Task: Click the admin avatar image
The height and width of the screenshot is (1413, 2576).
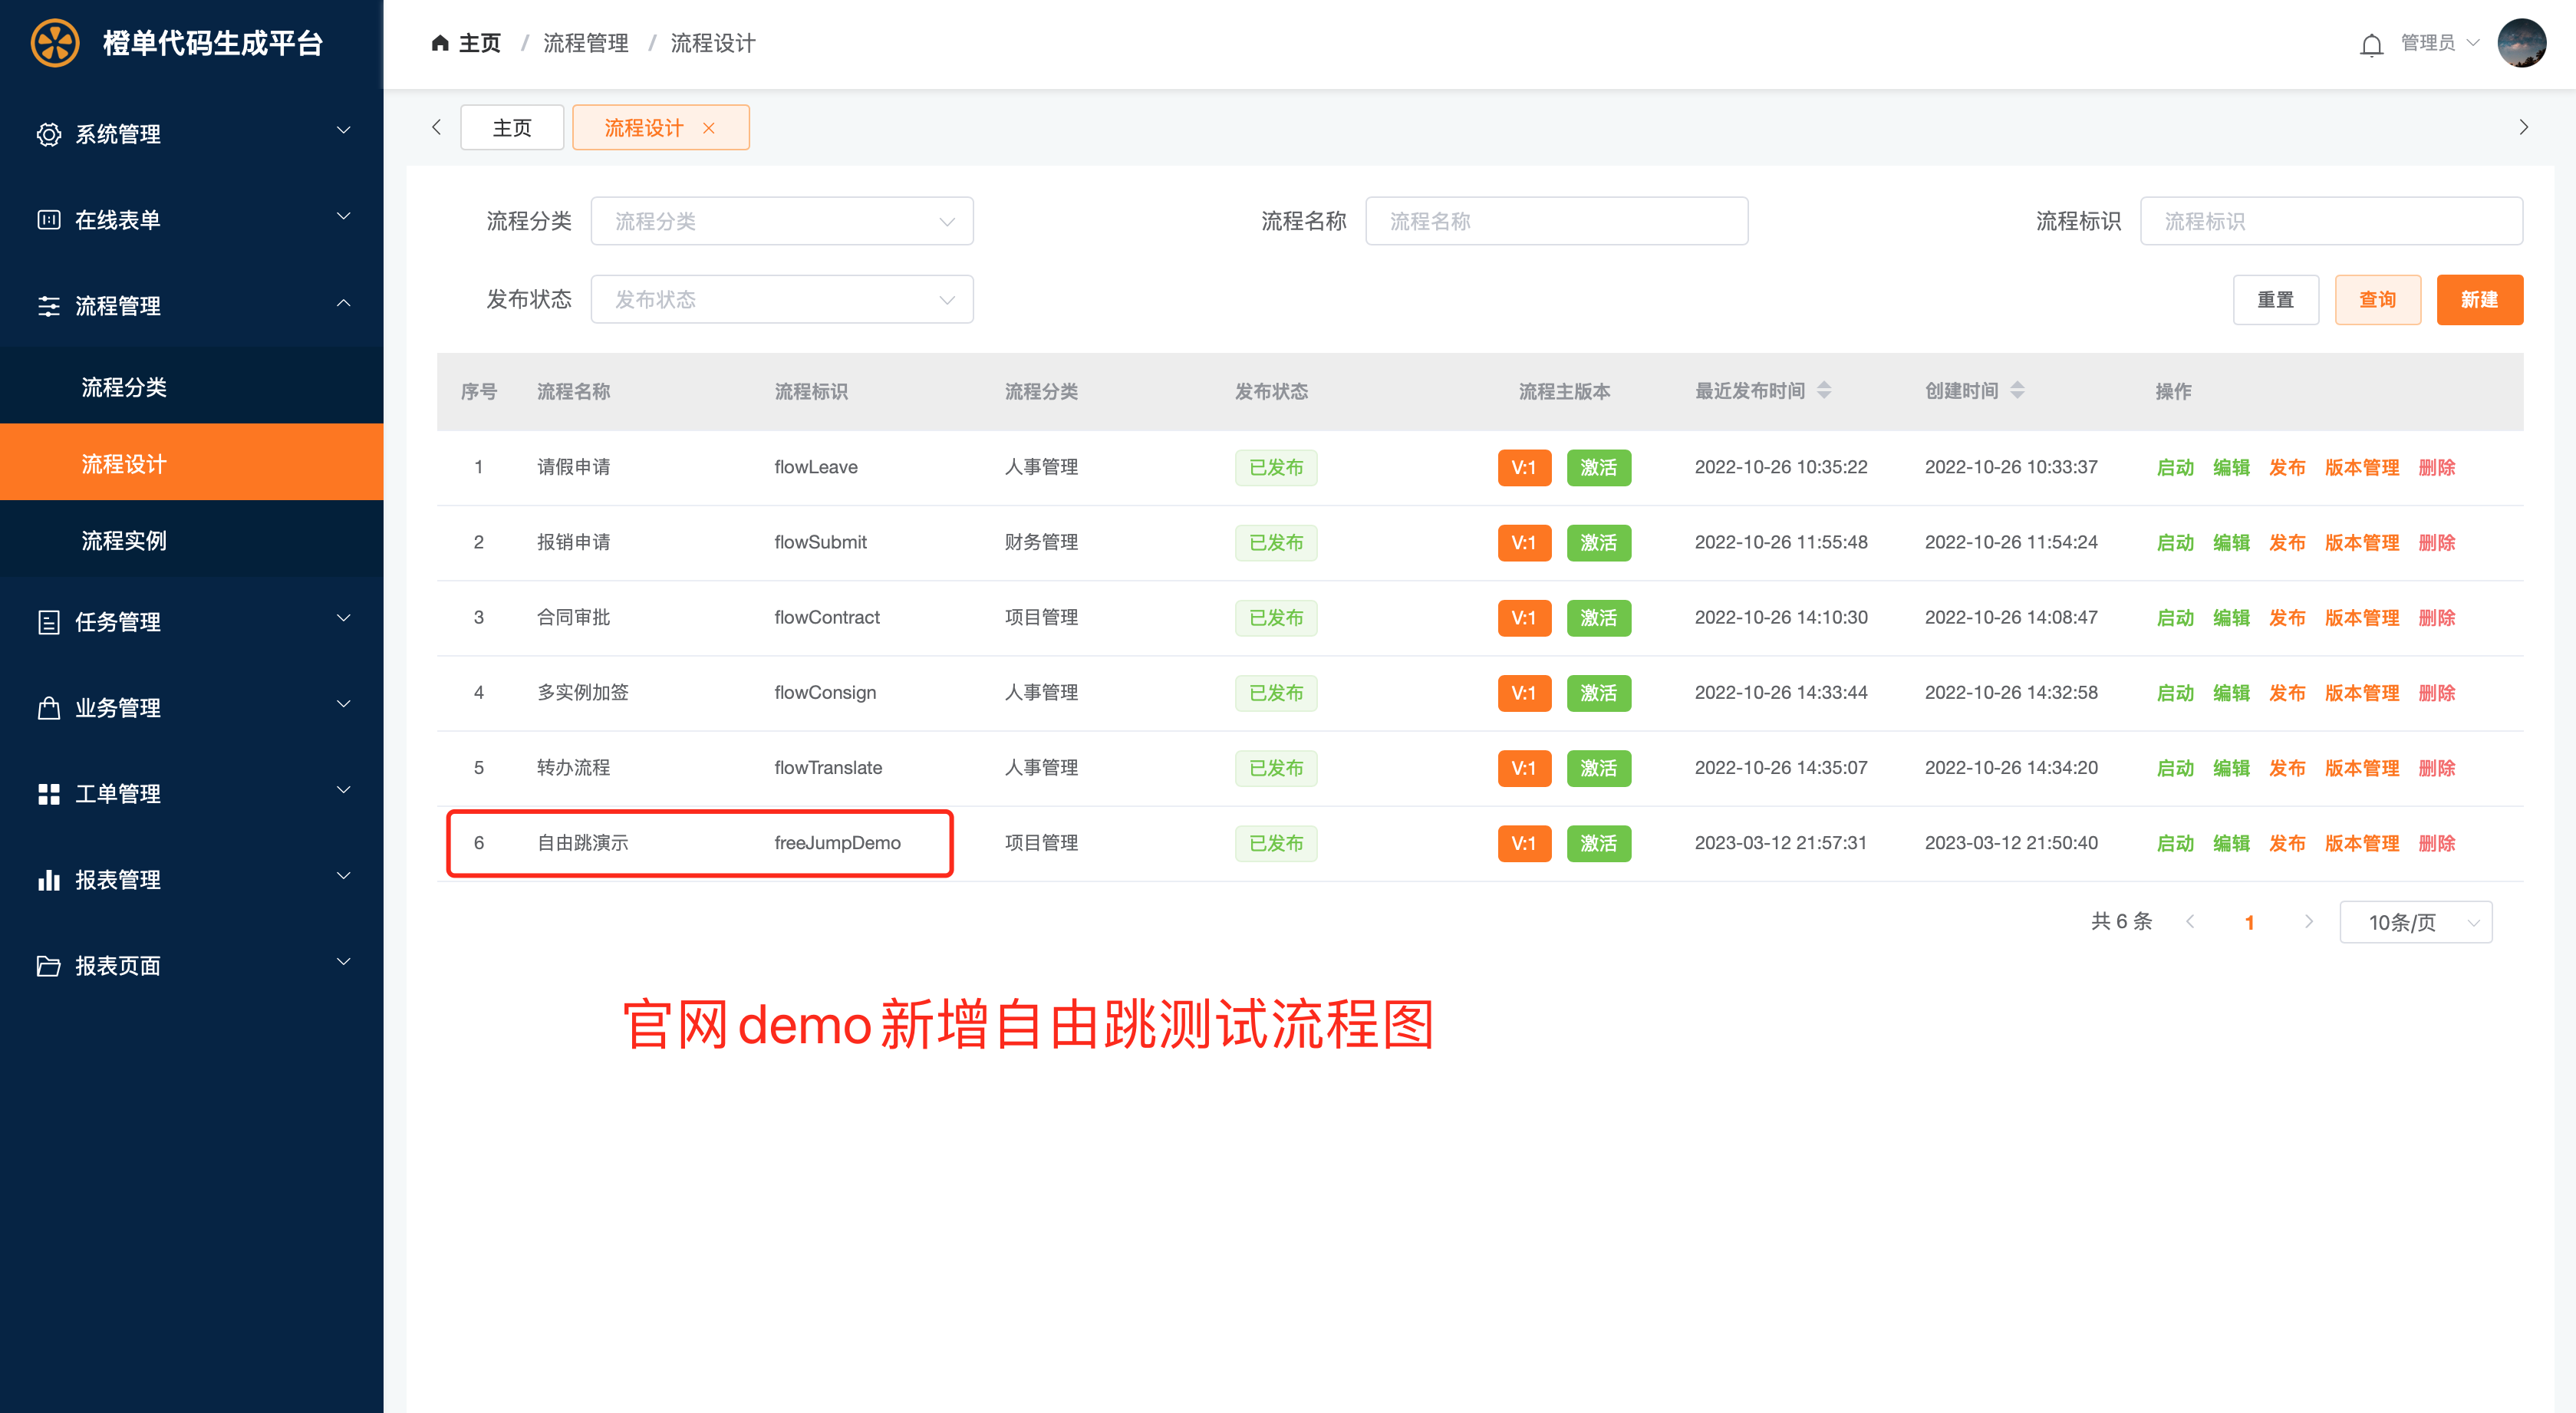Action: pos(2521,43)
